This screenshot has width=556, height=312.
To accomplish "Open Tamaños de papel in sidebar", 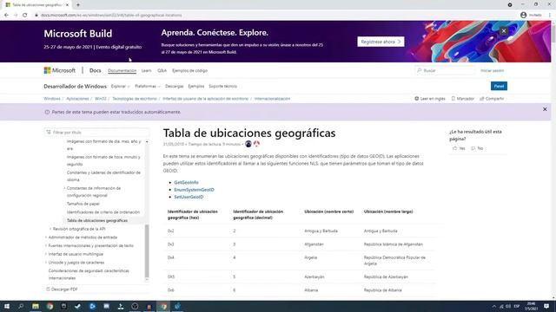I will click(83, 204).
